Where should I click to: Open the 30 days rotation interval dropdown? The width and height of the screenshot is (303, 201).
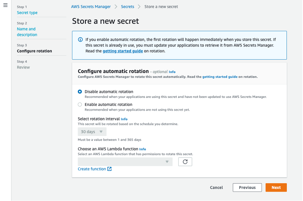coord(92,132)
